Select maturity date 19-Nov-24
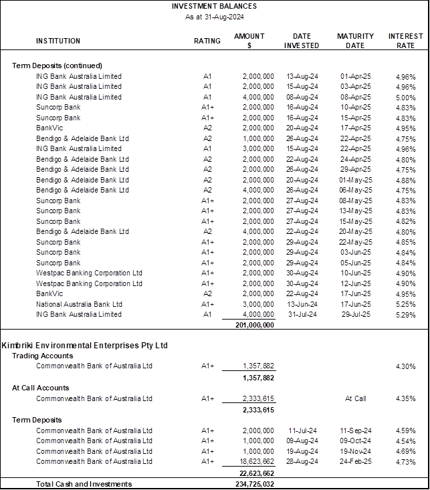This screenshot has width=430, height=490. [x=356, y=451]
